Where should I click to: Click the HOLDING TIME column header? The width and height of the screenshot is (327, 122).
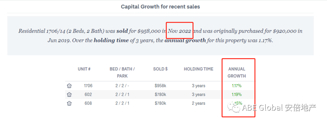198,69
